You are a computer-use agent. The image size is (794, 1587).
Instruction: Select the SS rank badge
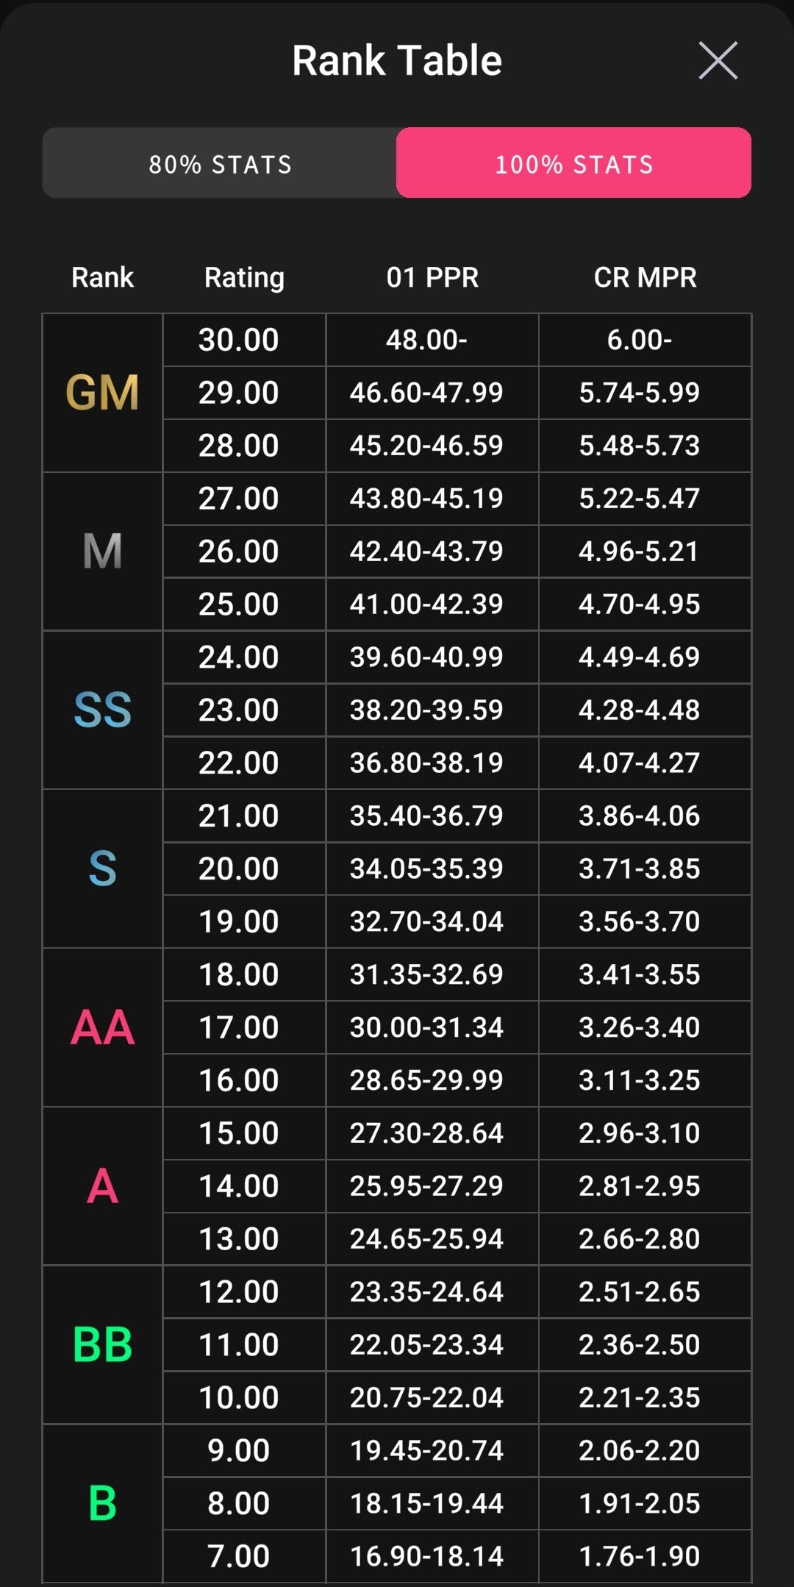pyautogui.click(x=102, y=710)
